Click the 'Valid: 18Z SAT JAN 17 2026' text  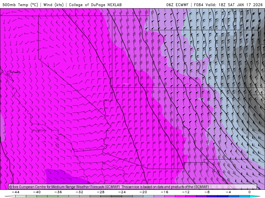point(234,5)
